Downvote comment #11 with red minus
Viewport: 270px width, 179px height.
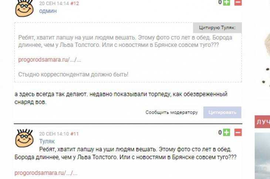238,132
